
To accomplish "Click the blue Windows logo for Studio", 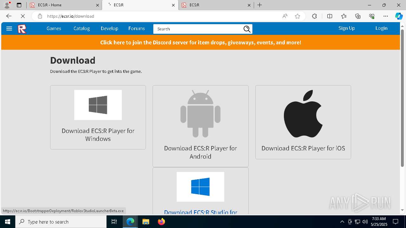I will [x=200, y=187].
